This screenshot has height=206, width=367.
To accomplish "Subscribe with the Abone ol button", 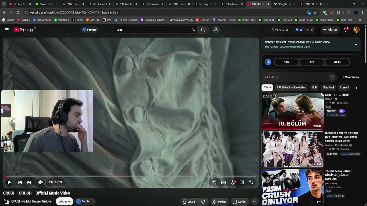I will 65,201.
